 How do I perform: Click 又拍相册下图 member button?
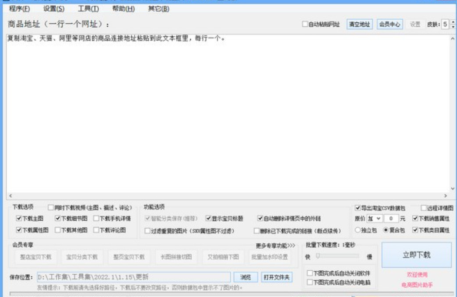coord(223,257)
